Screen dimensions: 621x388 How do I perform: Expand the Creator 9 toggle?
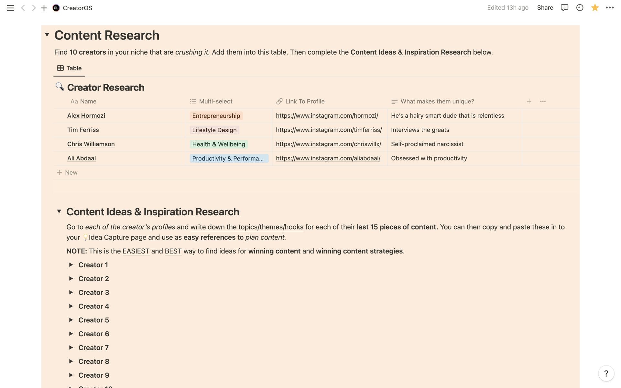71,375
